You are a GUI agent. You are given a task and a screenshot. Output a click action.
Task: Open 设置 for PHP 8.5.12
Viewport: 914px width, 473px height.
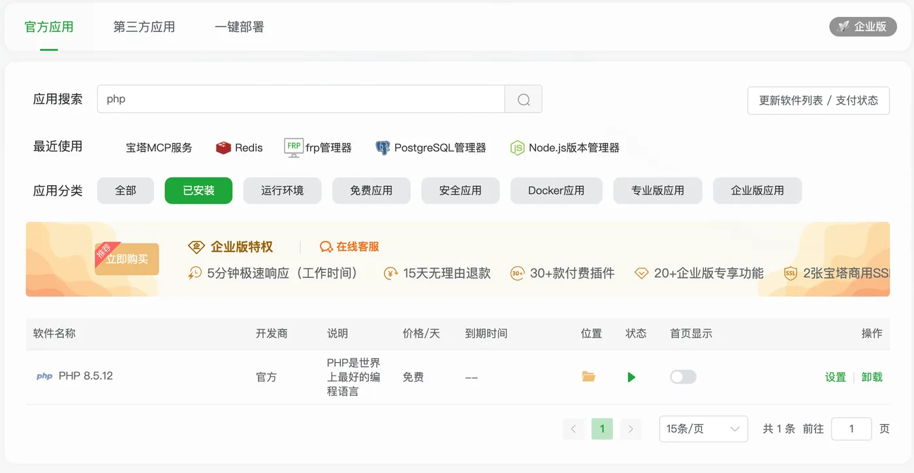tap(836, 377)
